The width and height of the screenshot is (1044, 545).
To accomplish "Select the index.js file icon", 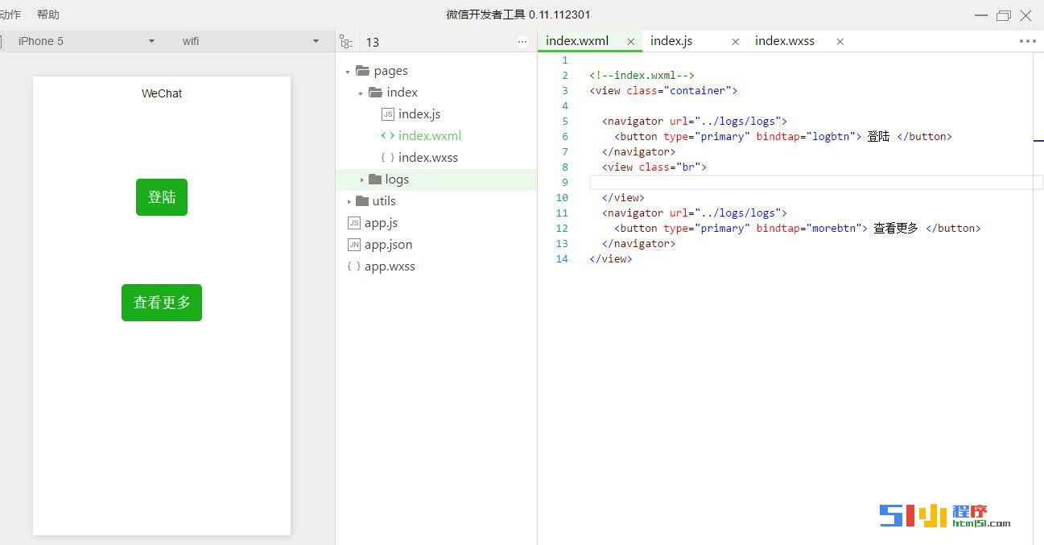I will [389, 114].
